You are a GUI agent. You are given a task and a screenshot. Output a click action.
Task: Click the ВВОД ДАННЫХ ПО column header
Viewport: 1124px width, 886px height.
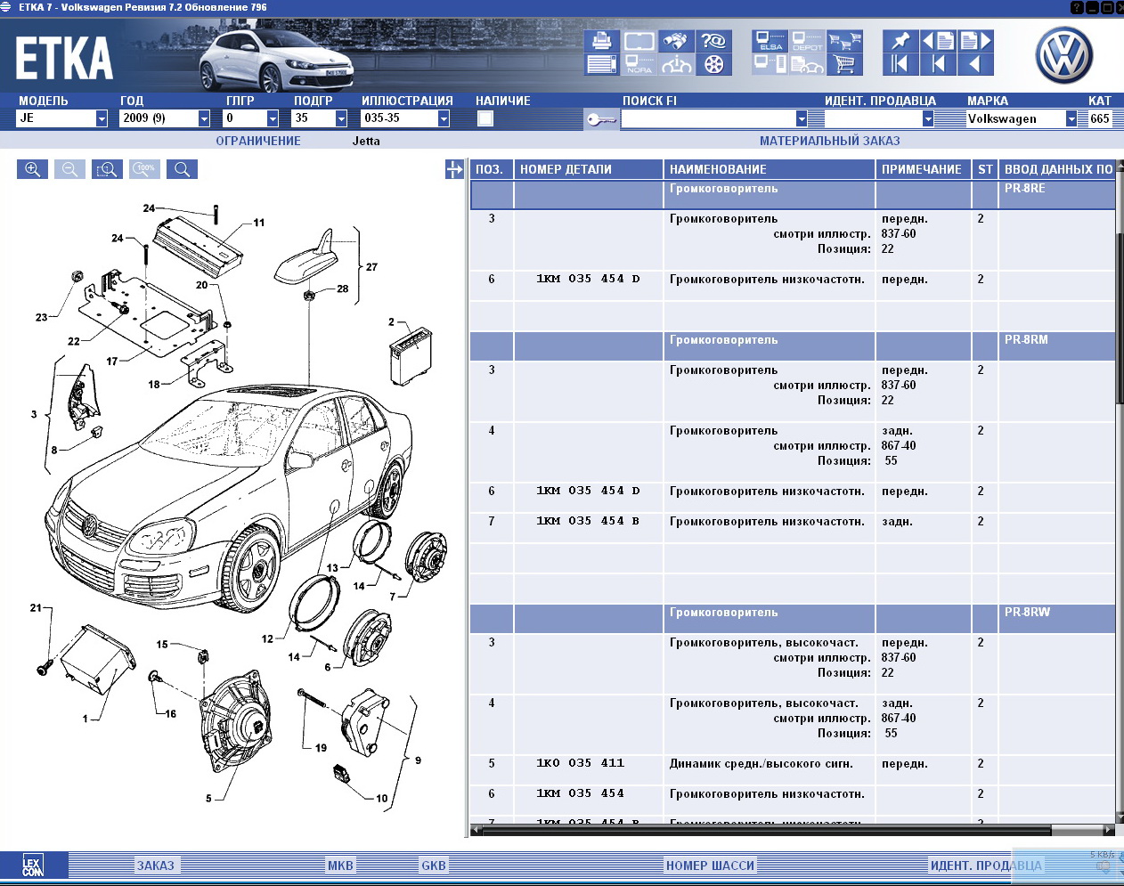tap(1057, 169)
